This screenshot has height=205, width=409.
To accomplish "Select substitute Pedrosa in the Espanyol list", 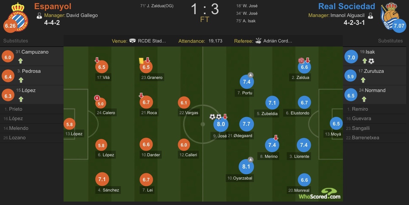I will pos(31,75).
